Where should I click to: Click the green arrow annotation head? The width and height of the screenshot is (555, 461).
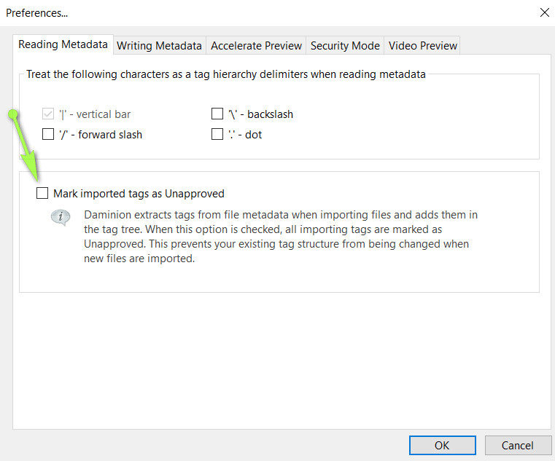coord(34,174)
